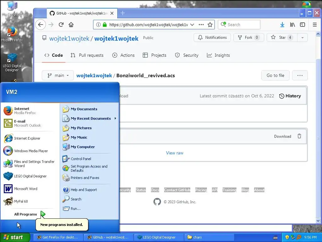Go back with Firefox back arrow

(x=41, y=25)
